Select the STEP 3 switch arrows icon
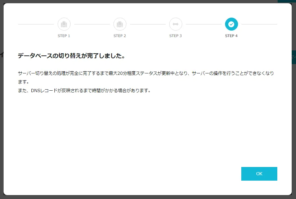 [x=176, y=24]
